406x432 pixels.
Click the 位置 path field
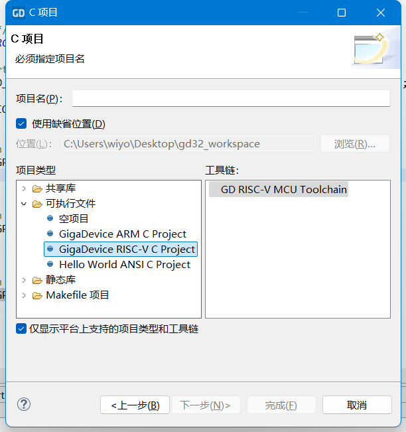tap(188, 143)
